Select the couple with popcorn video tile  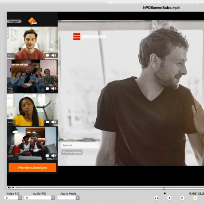33,143
